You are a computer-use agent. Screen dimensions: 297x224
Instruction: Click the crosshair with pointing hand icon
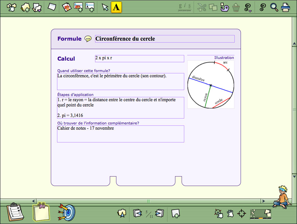(x=219, y=214)
